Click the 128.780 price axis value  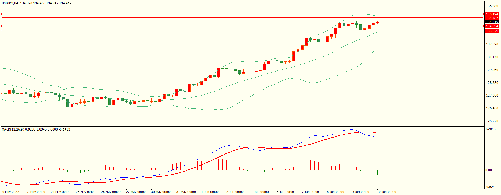tap(492, 83)
